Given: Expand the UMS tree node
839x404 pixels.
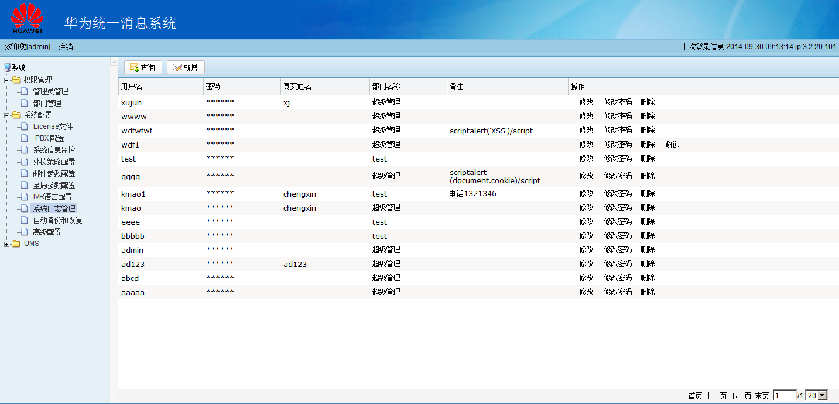Looking at the screenshot, I should click(x=6, y=244).
